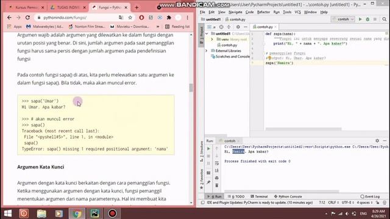Screen dimensions: 390x219
Task: Open the Project panel settings gear
Action: [238, 27]
